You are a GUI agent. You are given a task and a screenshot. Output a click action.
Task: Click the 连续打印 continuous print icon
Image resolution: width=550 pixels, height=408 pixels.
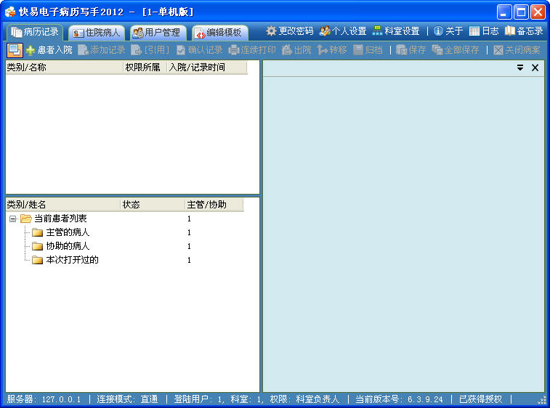pos(234,50)
